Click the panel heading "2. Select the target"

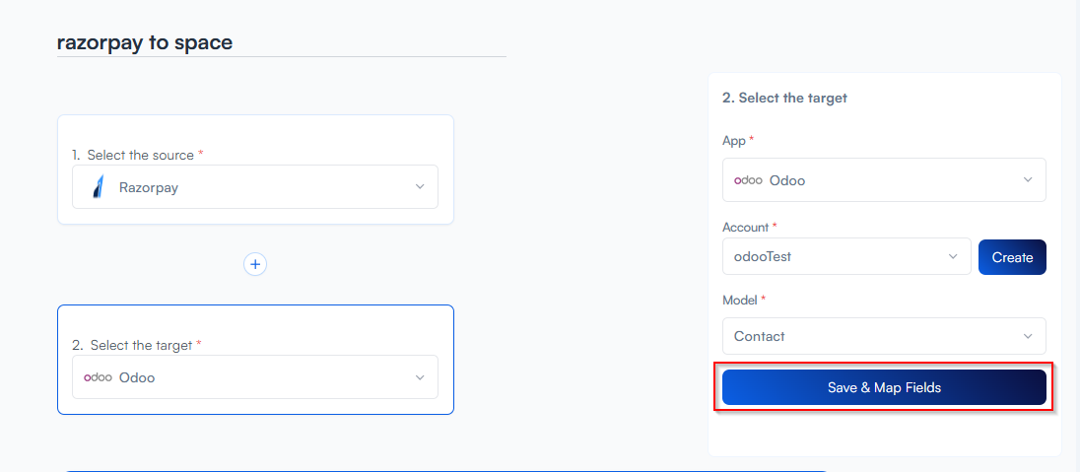[x=784, y=98]
